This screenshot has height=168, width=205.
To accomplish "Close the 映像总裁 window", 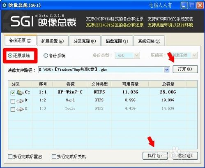I will click(200, 5).
